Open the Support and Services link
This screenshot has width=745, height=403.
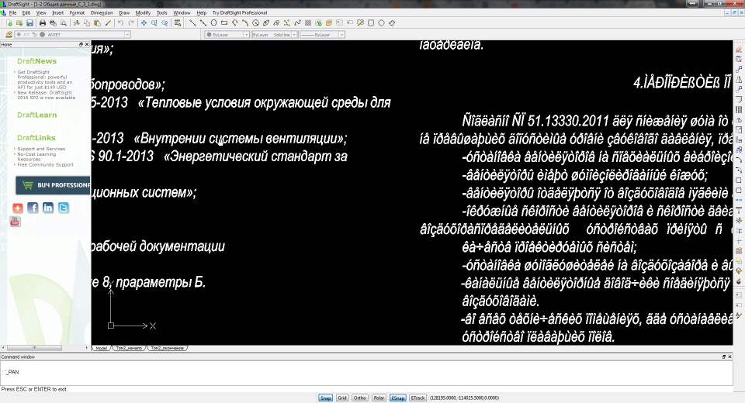coord(41,149)
